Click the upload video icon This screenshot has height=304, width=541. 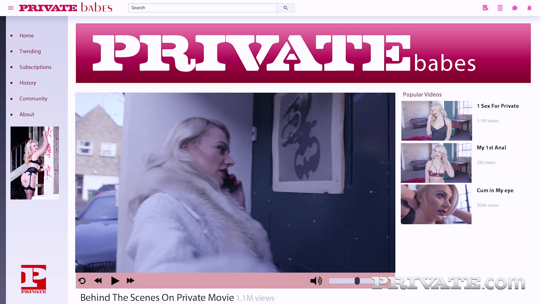(x=485, y=8)
